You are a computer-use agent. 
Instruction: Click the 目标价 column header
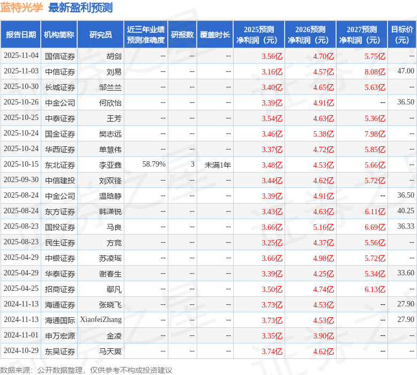coord(402,34)
